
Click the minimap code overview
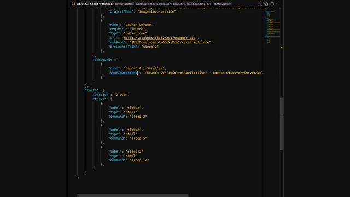coord(272,26)
